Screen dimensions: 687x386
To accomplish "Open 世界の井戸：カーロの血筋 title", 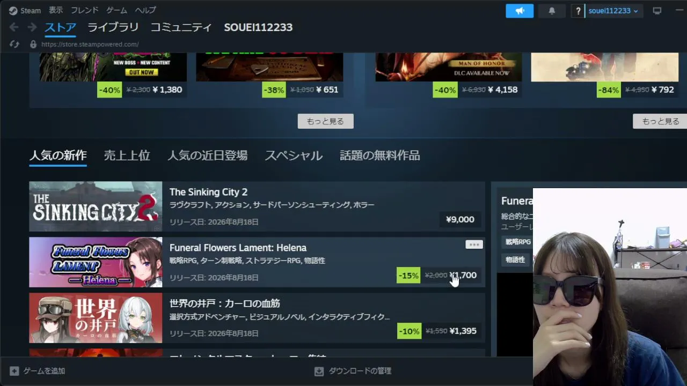I will pos(224,303).
